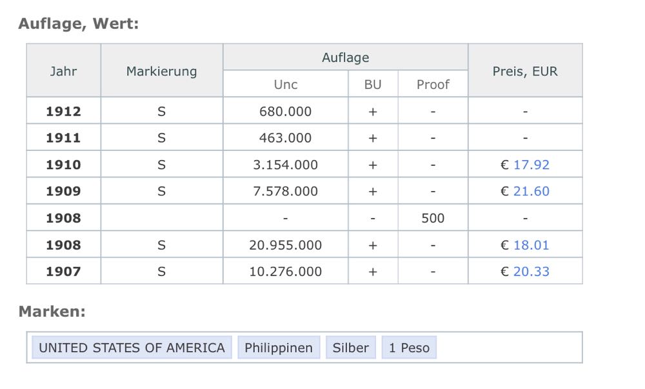This screenshot has width=645, height=389.
Task: Click the 500 proof mintage cell
Action: (x=433, y=218)
